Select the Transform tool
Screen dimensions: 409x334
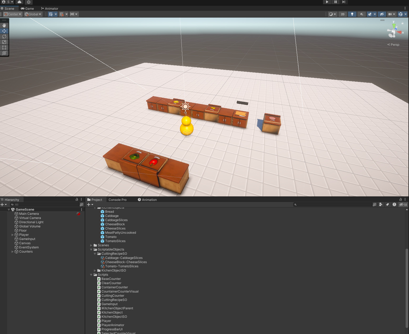tap(4, 53)
